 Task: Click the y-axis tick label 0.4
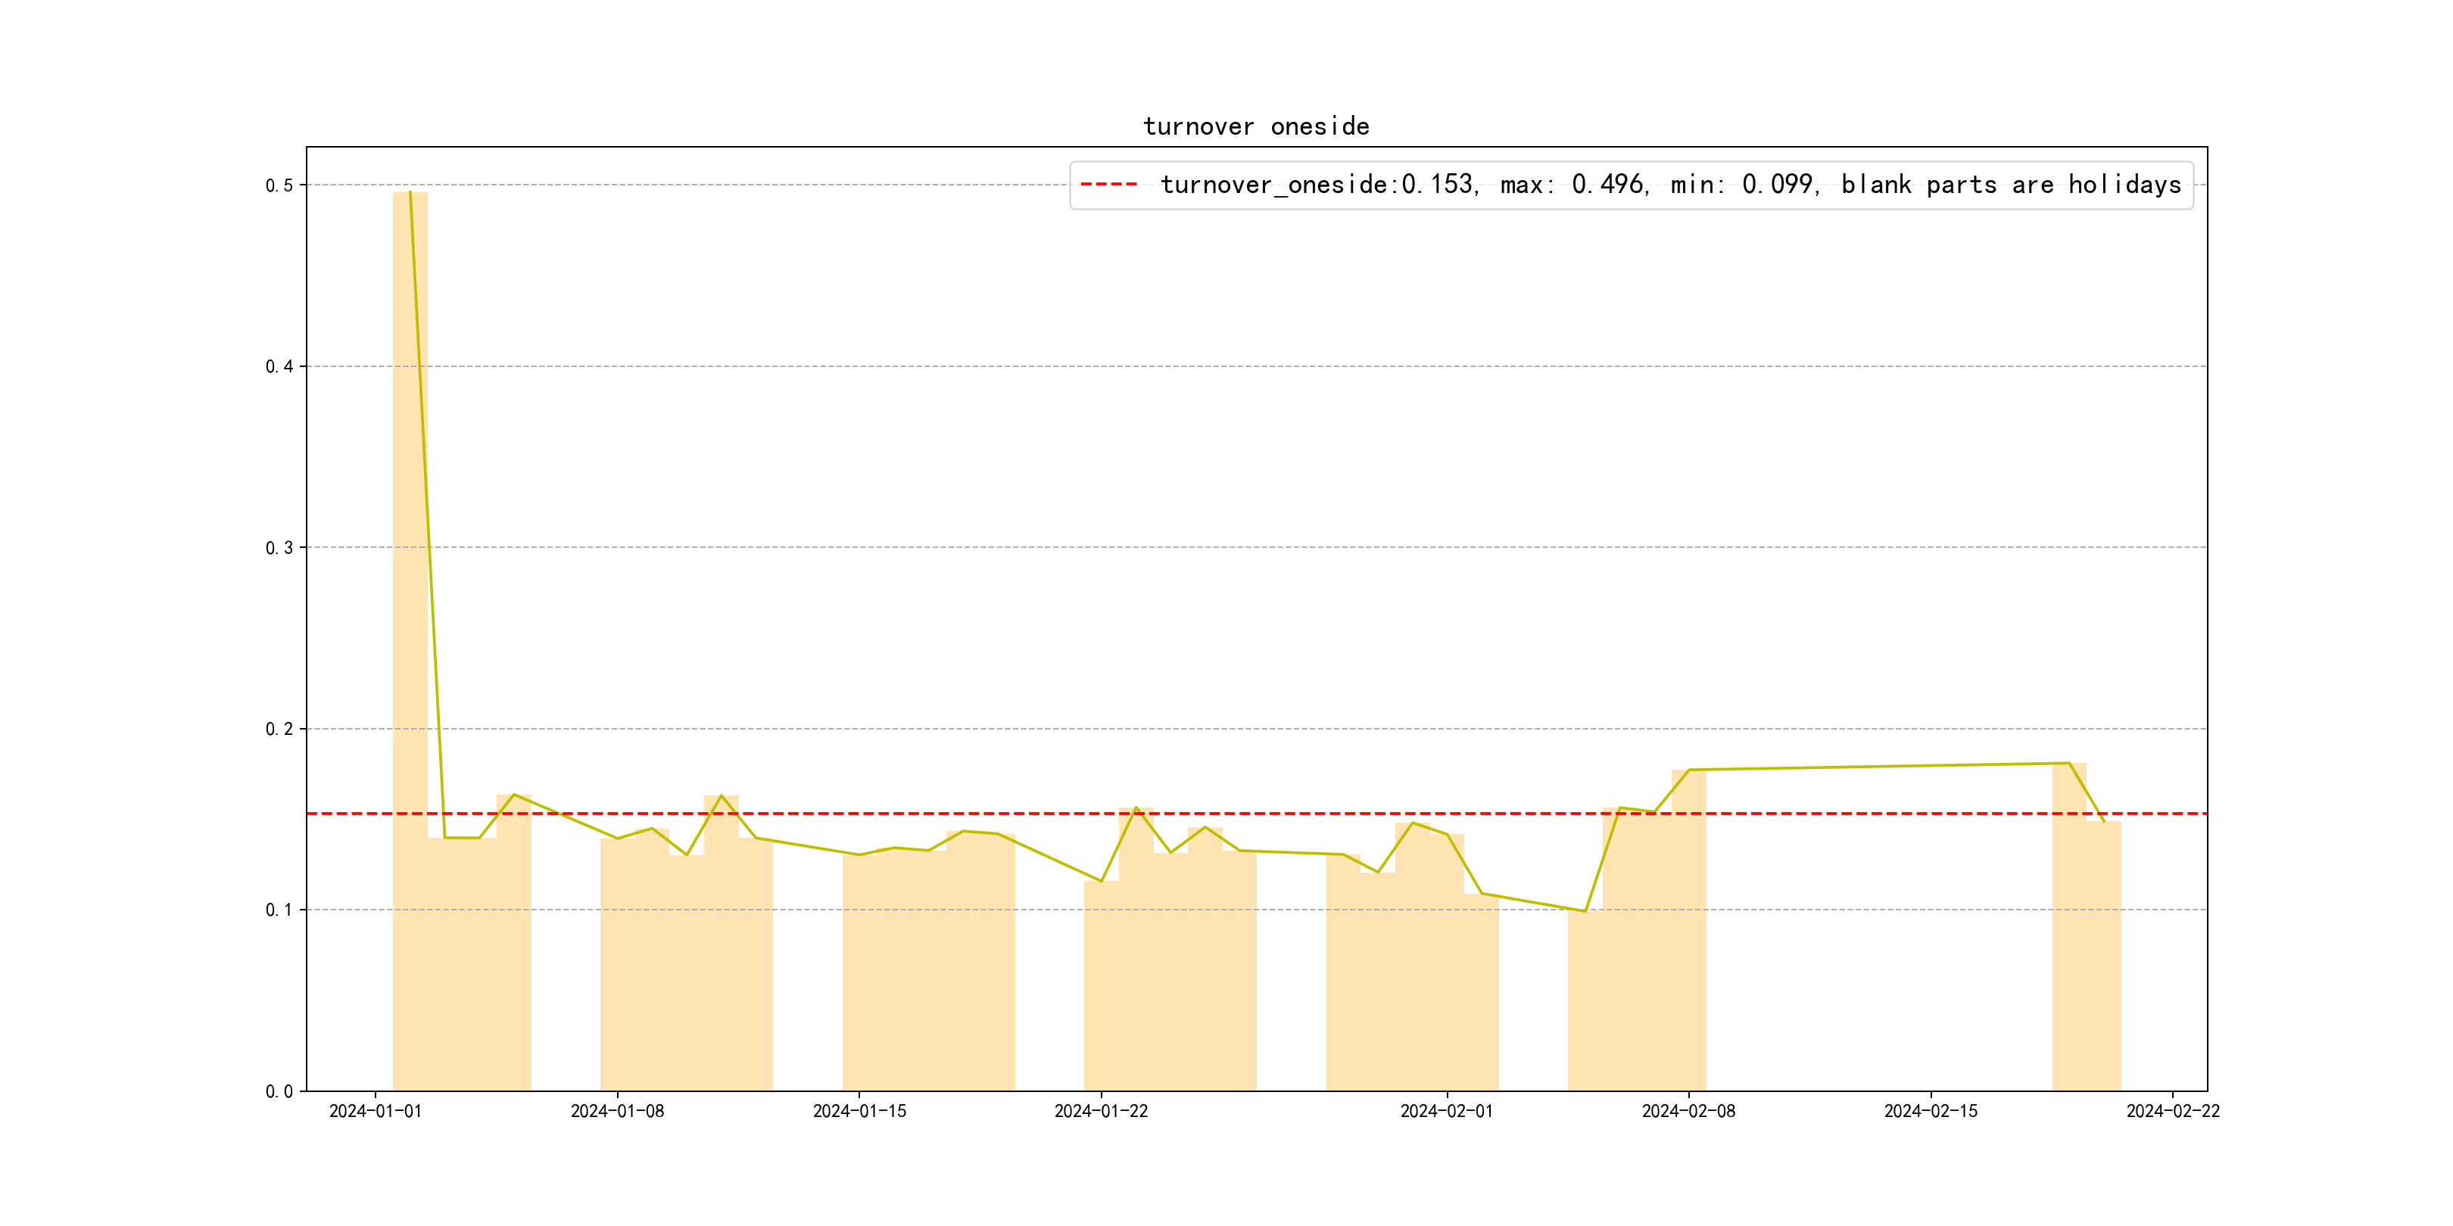279,366
